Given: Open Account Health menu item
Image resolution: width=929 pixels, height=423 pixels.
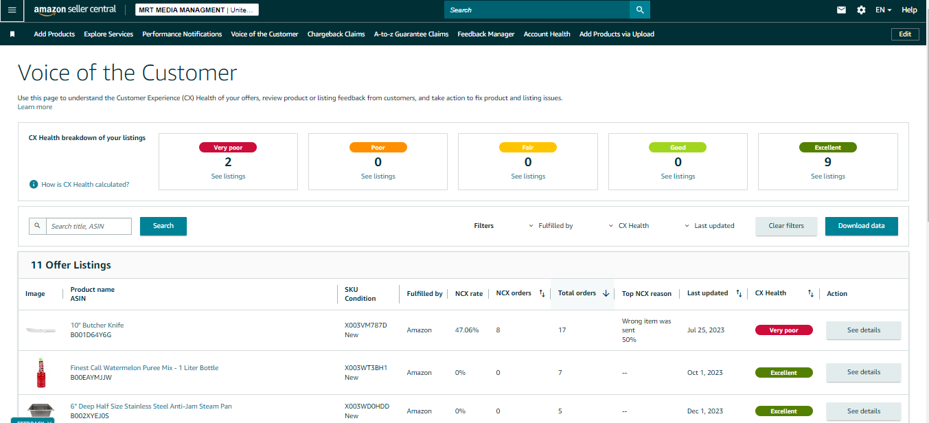Looking at the screenshot, I should coord(547,34).
